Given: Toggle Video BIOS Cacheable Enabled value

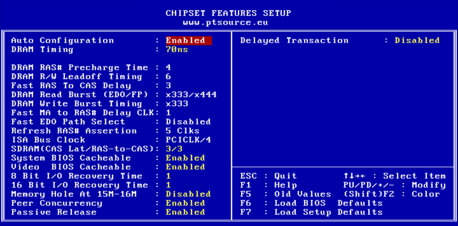Looking at the screenshot, I should (185, 167).
